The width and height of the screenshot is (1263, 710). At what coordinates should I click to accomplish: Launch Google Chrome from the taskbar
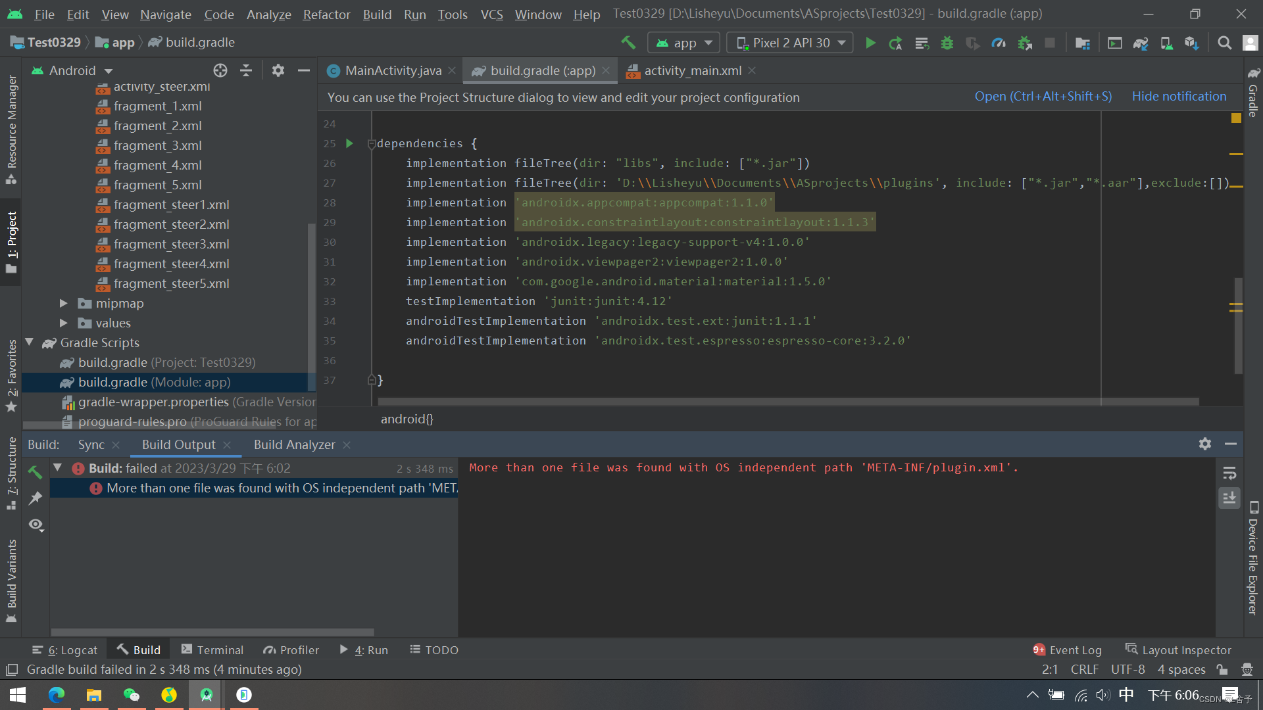click(x=57, y=695)
